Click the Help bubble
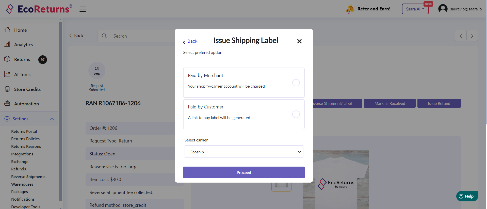Screen dimensions: 487x209 (x=467, y=196)
